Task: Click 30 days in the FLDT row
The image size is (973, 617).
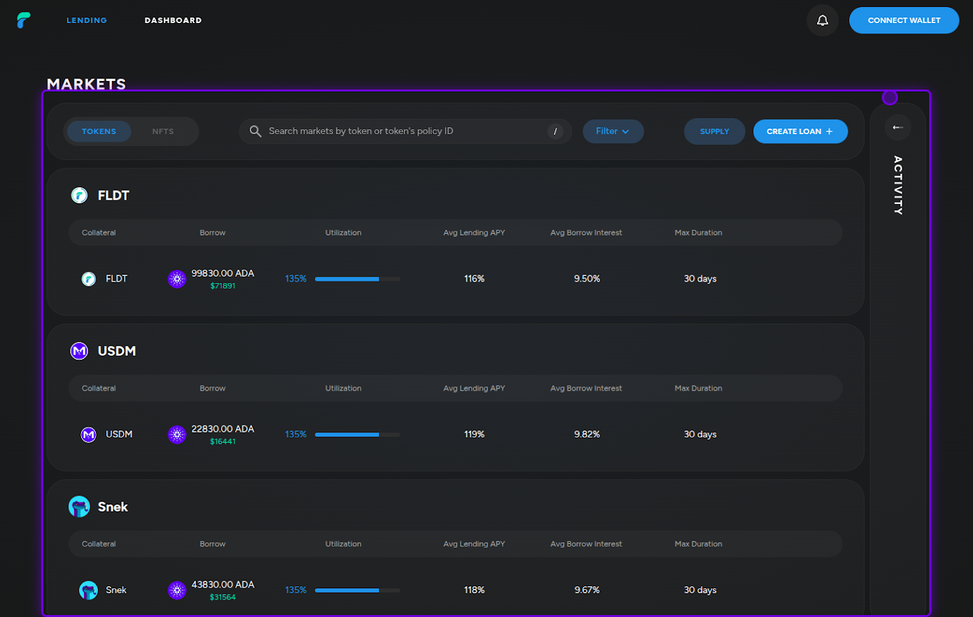Action: (x=700, y=279)
